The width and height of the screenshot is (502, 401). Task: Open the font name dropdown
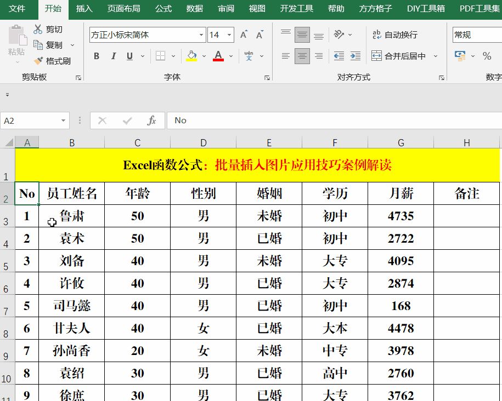(x=202, y=35)
